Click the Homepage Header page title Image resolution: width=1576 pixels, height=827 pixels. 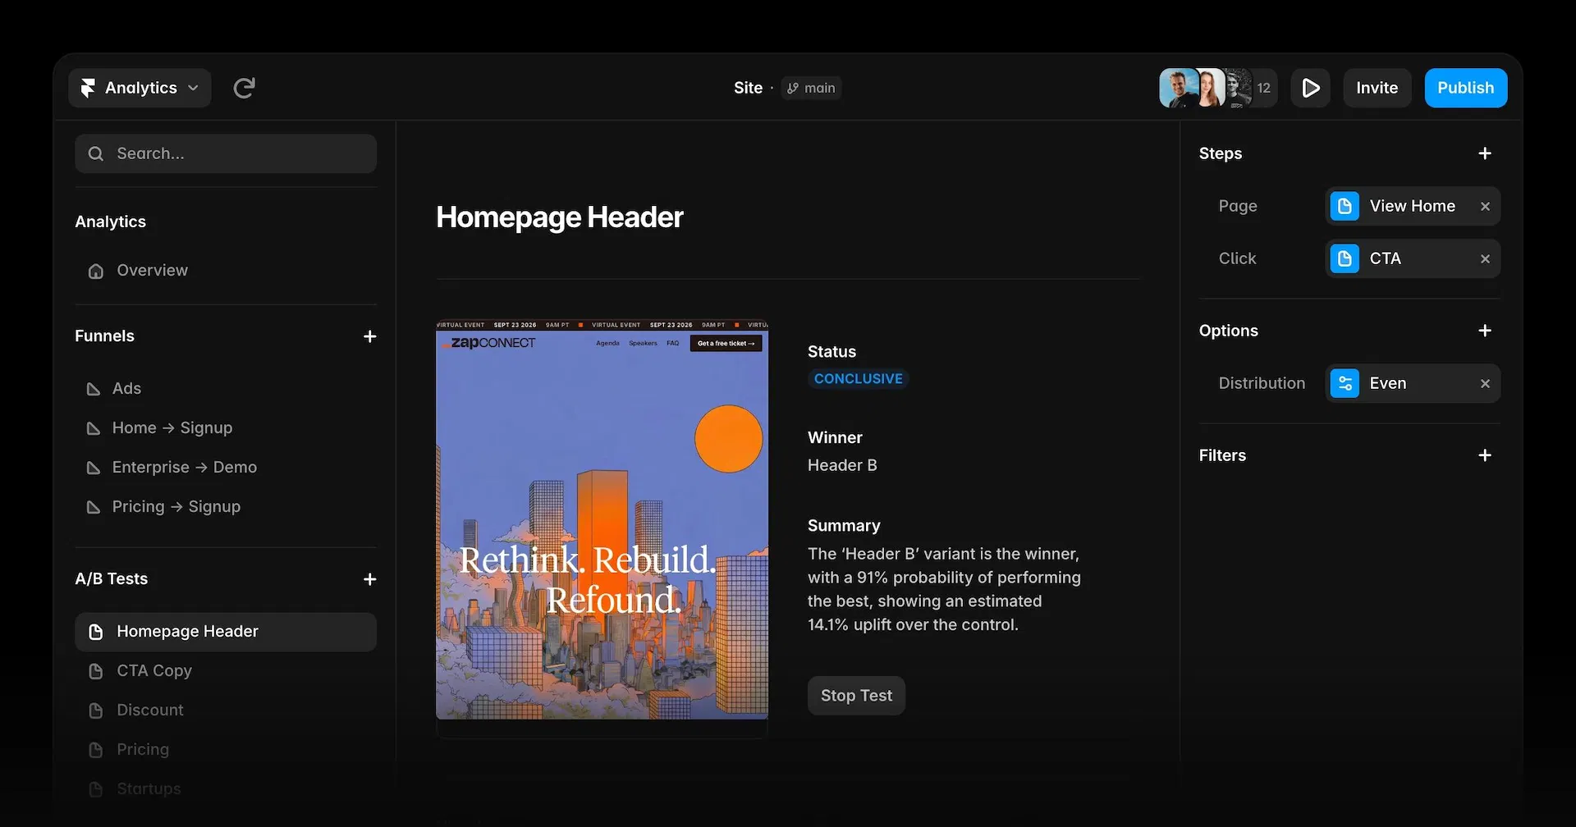[559, 217]
